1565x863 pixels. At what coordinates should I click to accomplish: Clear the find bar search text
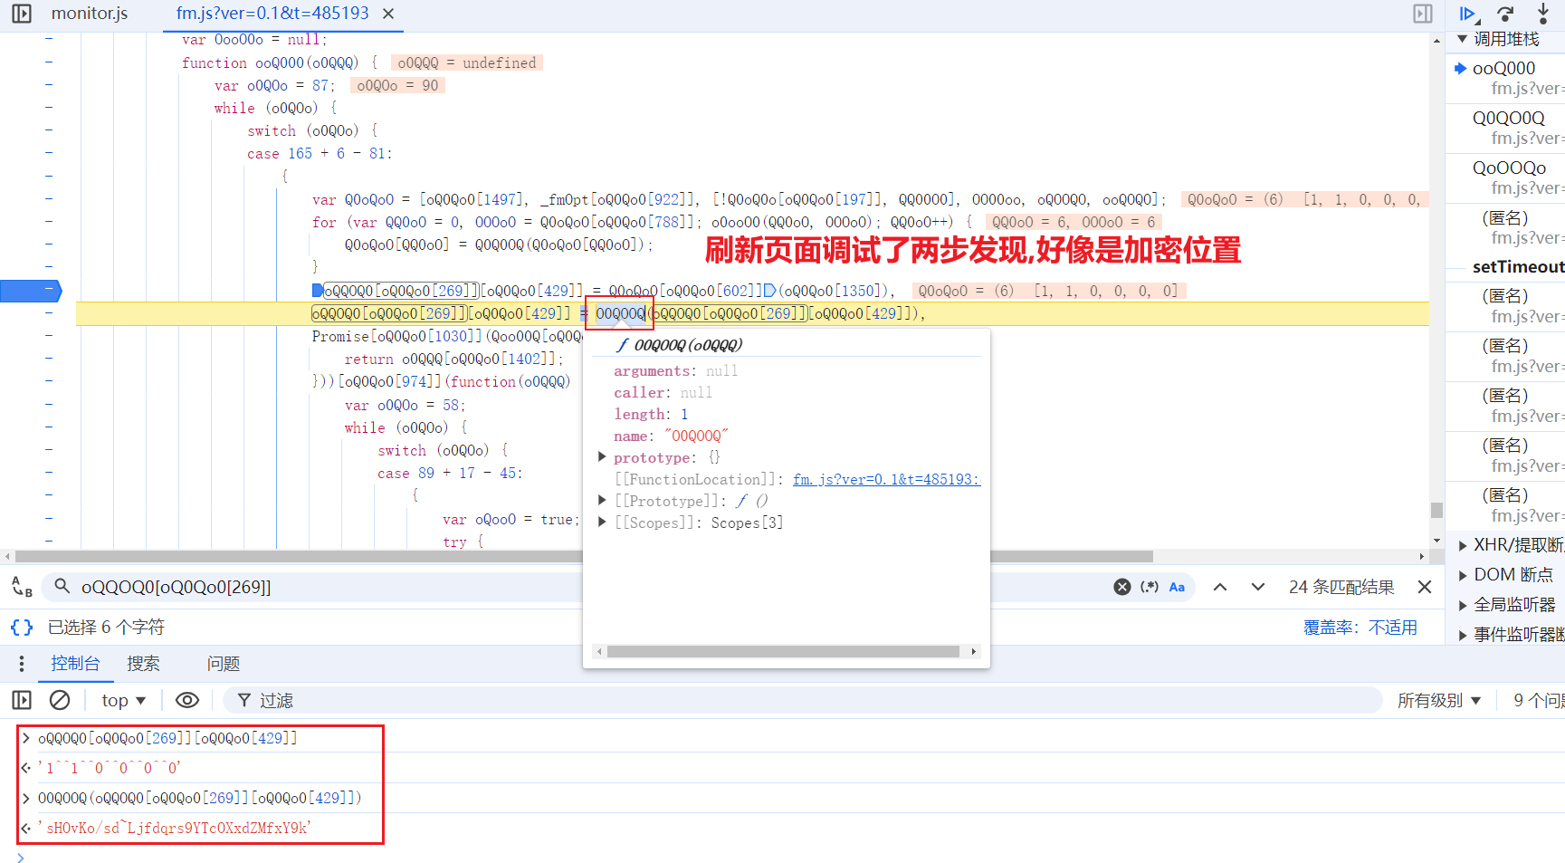pyautogui.click(x=1122, y=587)
